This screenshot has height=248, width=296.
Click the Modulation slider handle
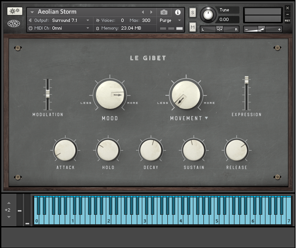click(47, 93)
